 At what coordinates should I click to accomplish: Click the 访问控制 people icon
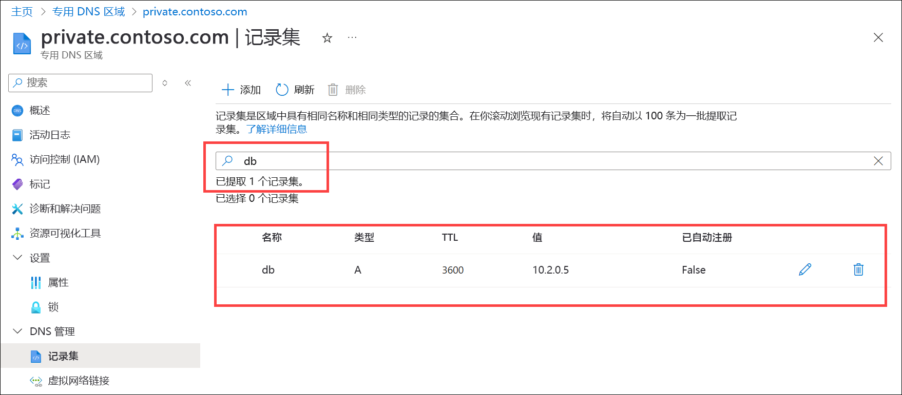(17, 160)
